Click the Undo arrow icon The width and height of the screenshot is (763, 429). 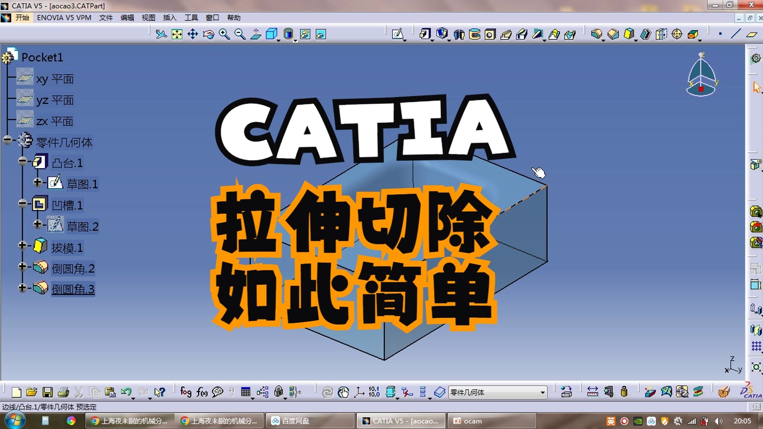tap(126, 392)
